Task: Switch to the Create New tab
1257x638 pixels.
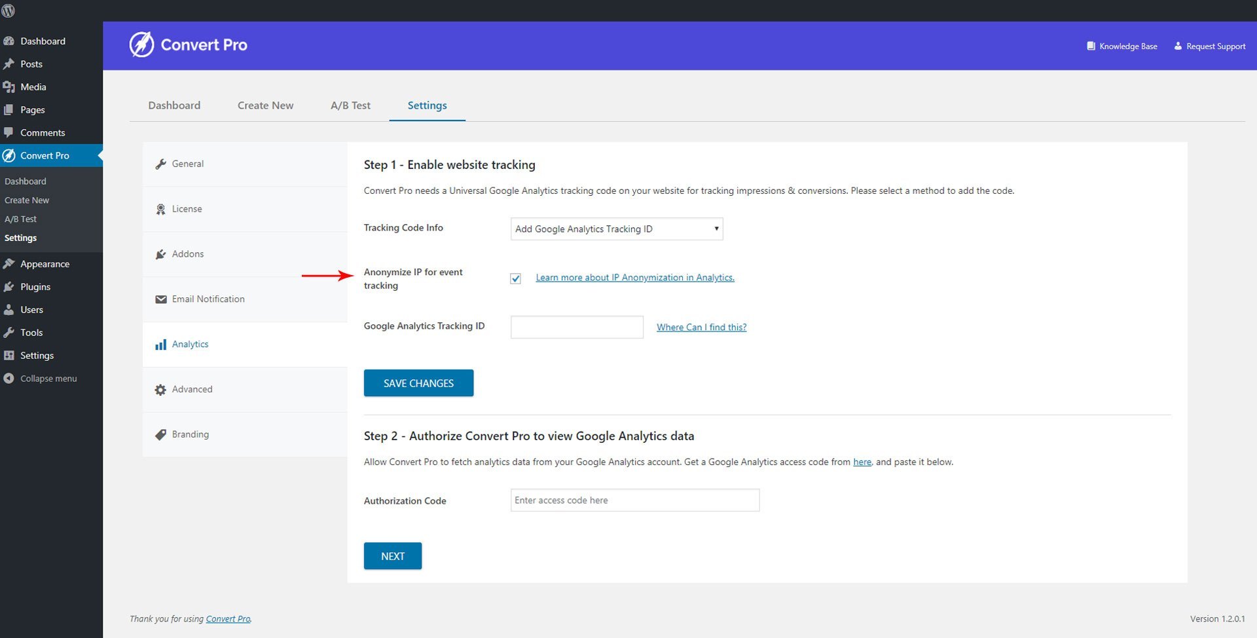Action: (x=265, y=105)
